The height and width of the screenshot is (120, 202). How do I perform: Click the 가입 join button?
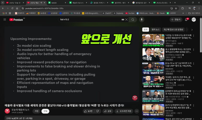pos(36,111)
